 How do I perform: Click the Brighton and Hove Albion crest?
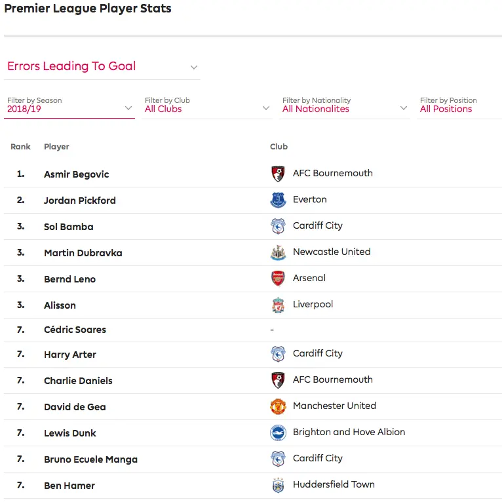[278, 433]
